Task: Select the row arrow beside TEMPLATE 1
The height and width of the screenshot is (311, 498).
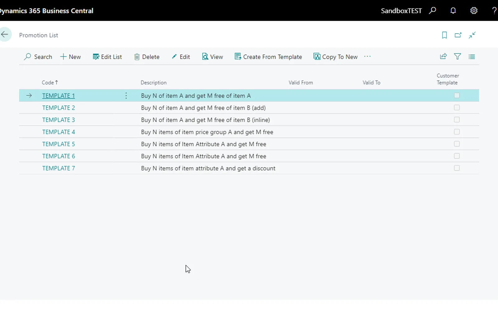Action: point(29,95)
